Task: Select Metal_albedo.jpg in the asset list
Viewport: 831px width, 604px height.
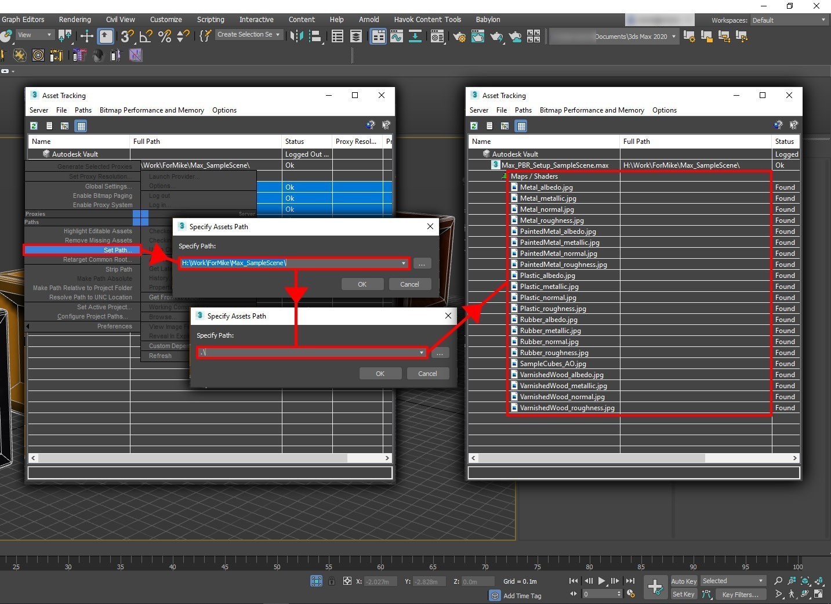Action: (x=546, y=187)
